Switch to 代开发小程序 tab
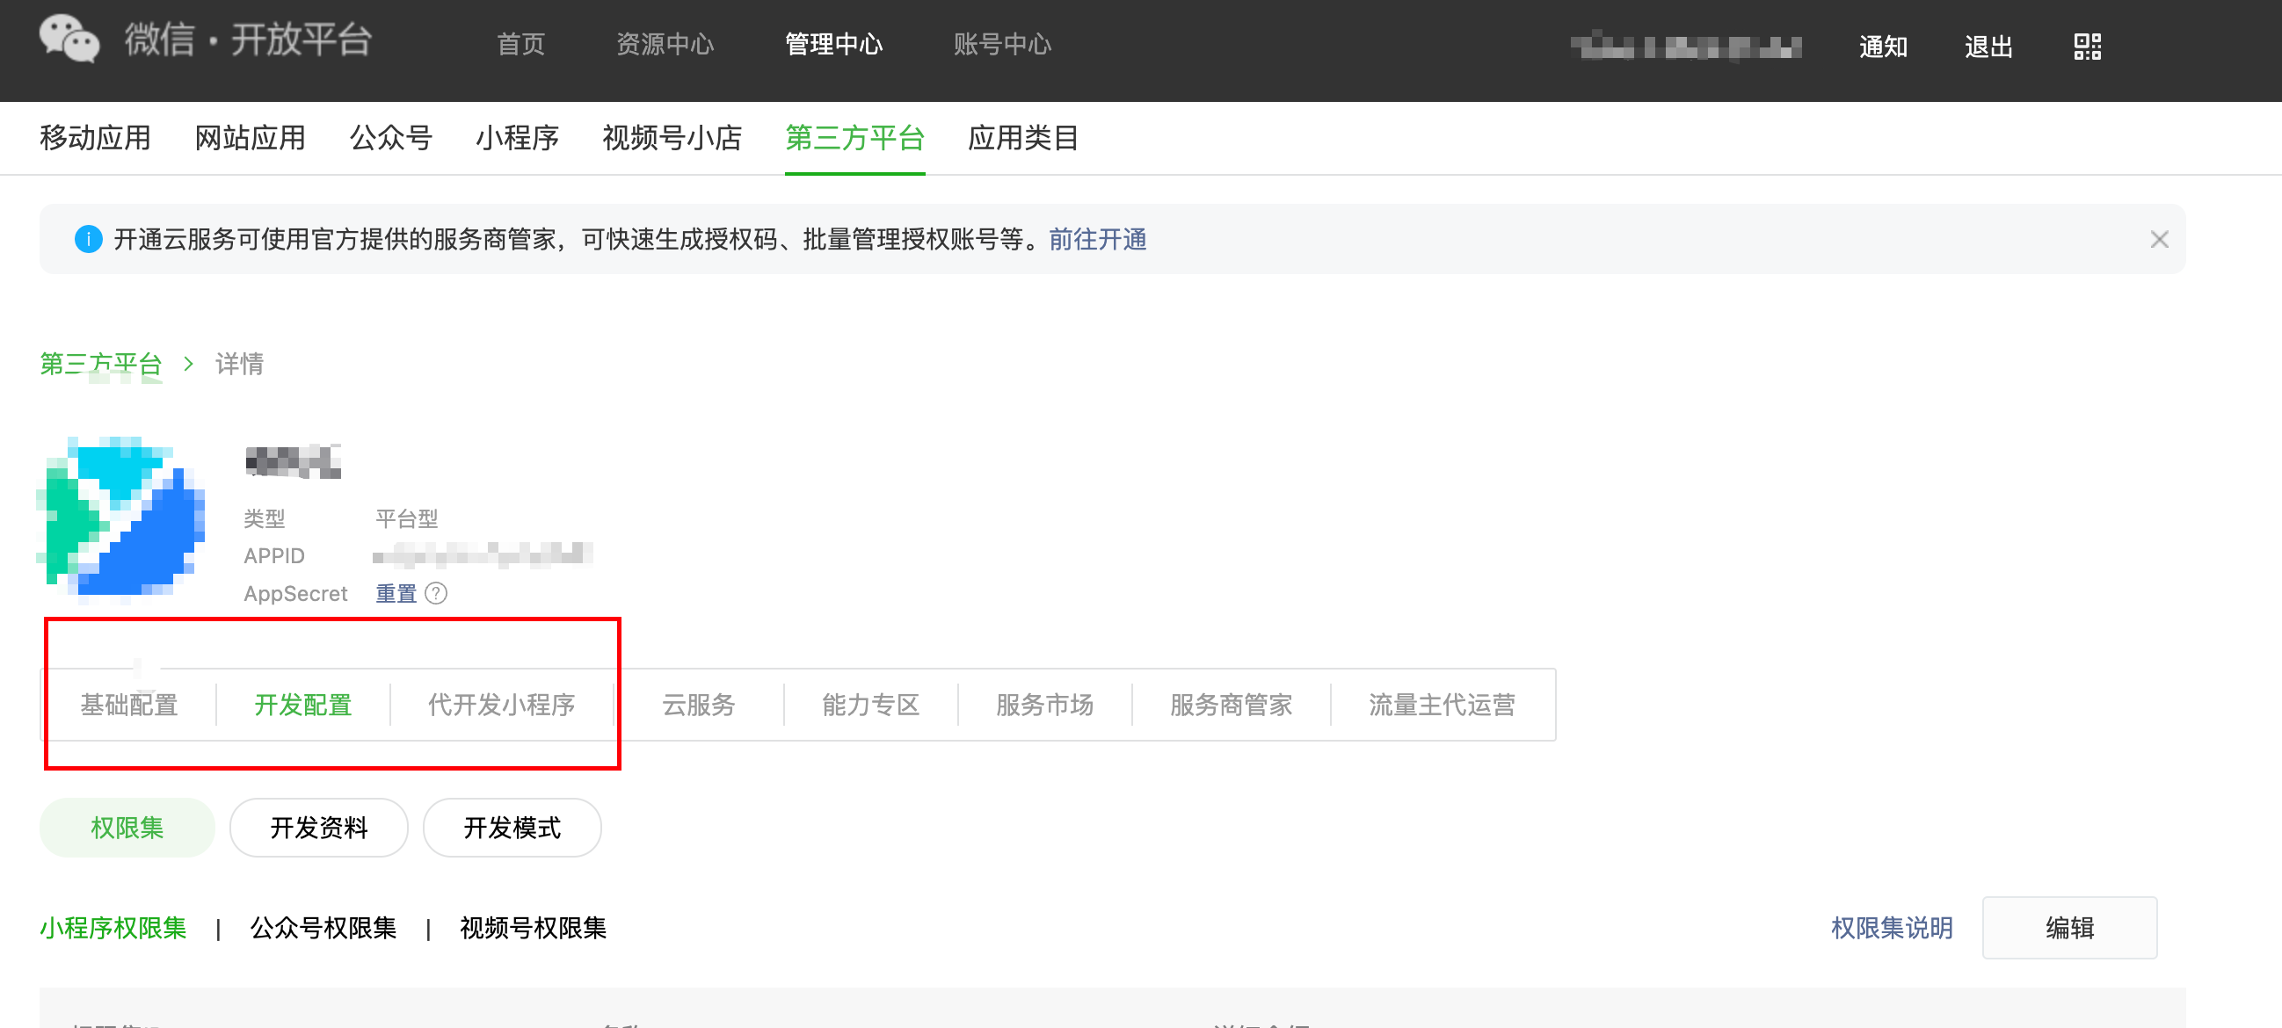Screen dimensions: 2282x1028 click(501, 705)
